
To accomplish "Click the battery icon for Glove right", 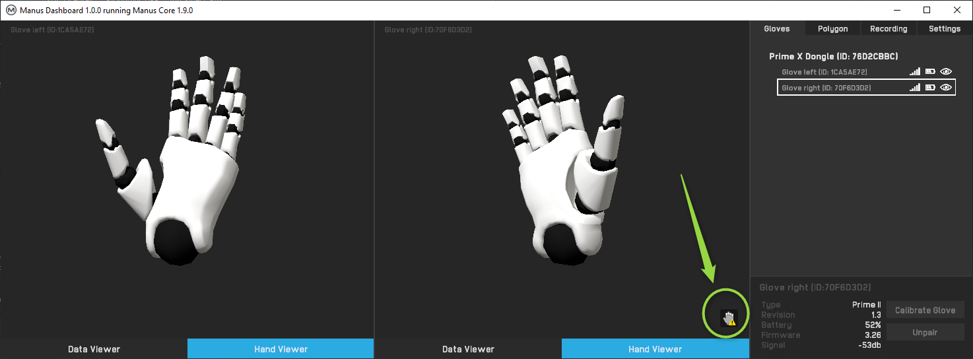I will (930, 88).
